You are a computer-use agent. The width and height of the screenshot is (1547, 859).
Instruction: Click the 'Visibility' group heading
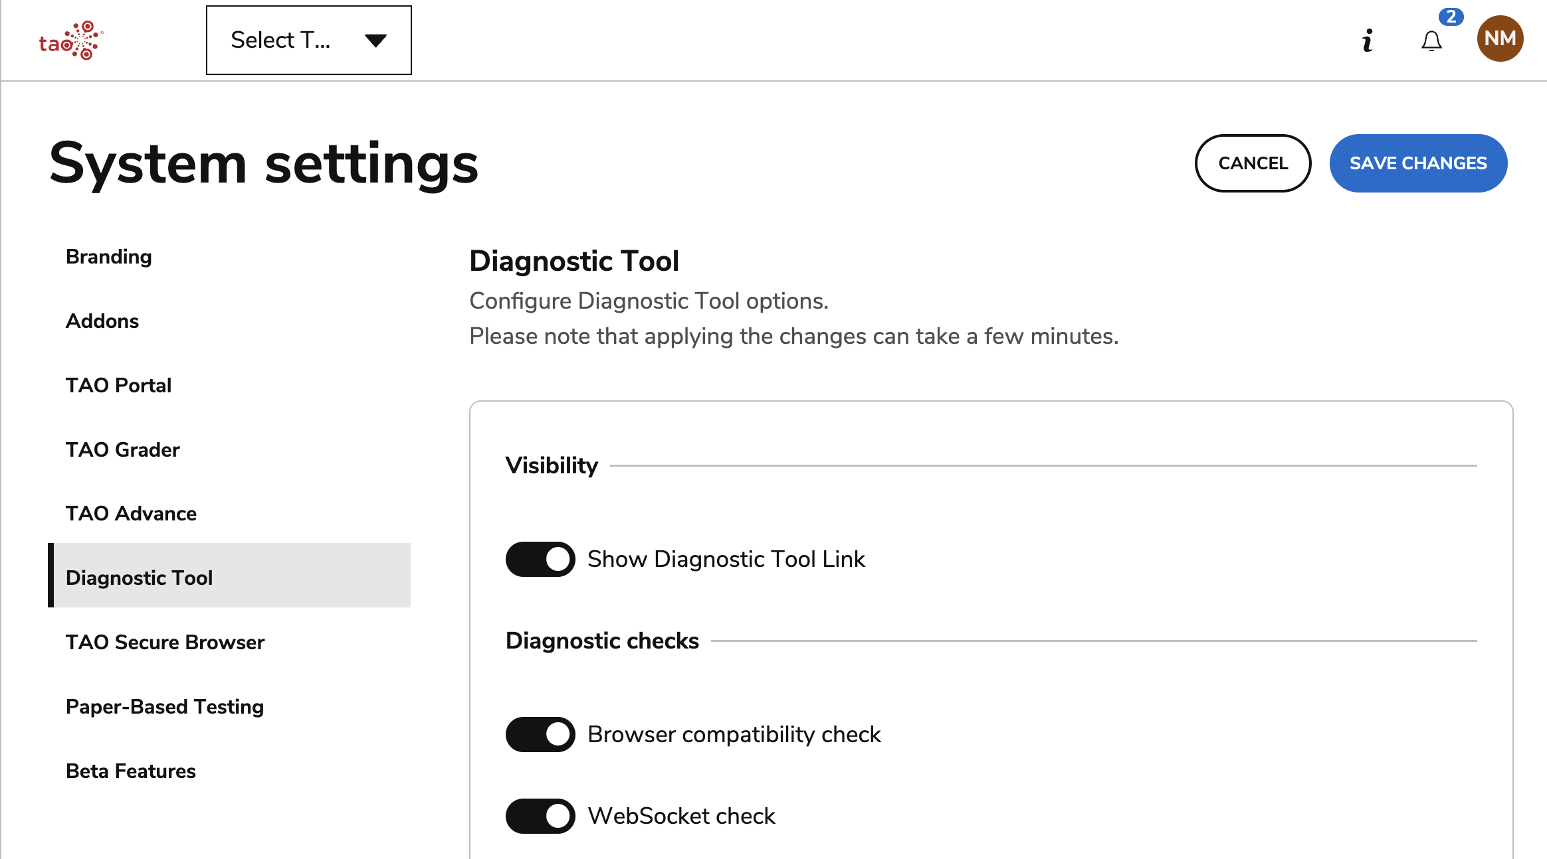click(552, 465)
